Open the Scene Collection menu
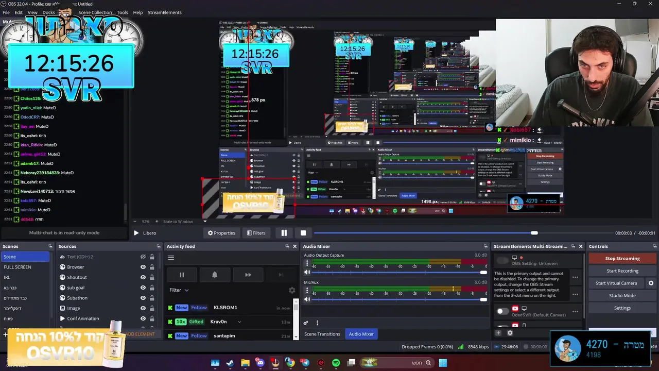Image resolution: width=659 pixels, height=371 pixels. pos(95,12)
